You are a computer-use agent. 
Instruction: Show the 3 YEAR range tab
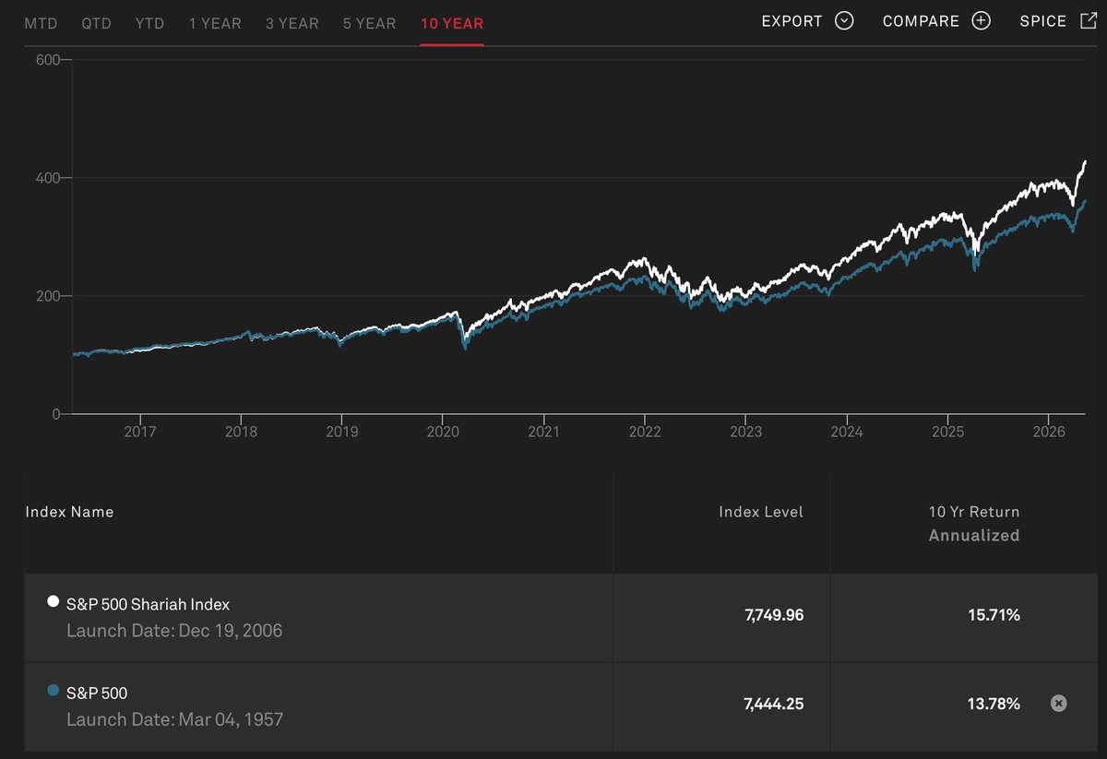[292, 23]
